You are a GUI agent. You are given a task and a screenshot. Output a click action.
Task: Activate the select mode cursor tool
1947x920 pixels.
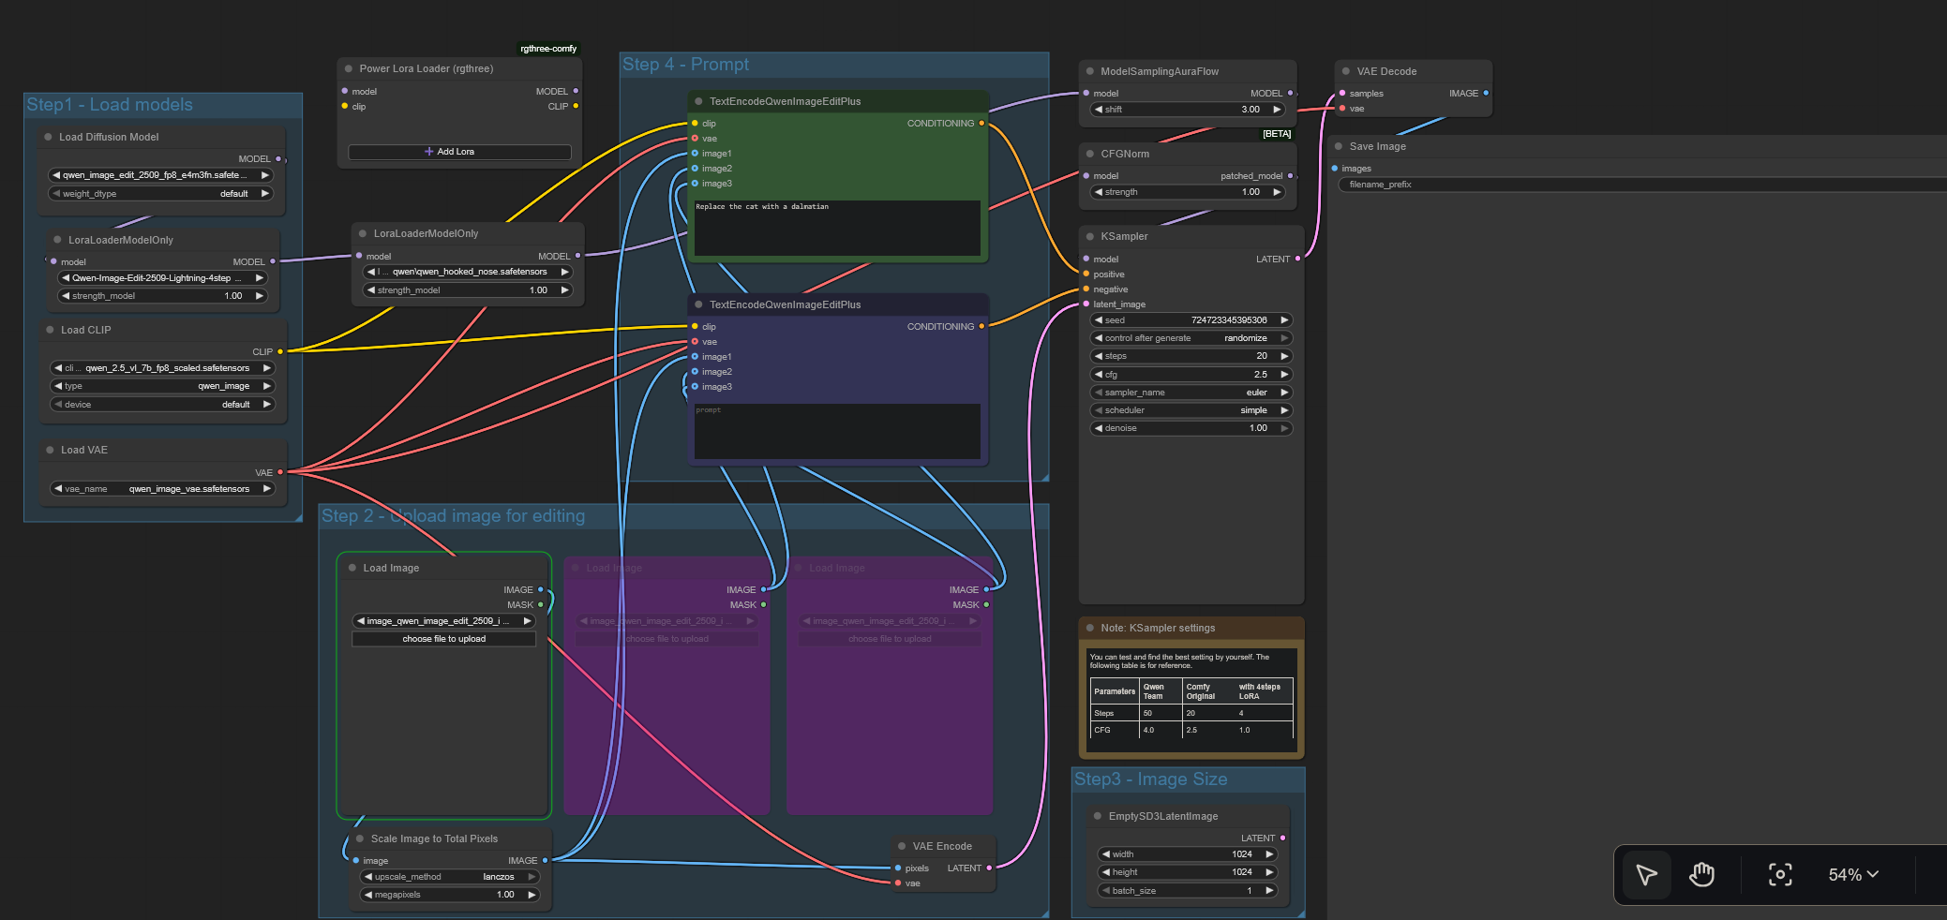click(1646, 875)
